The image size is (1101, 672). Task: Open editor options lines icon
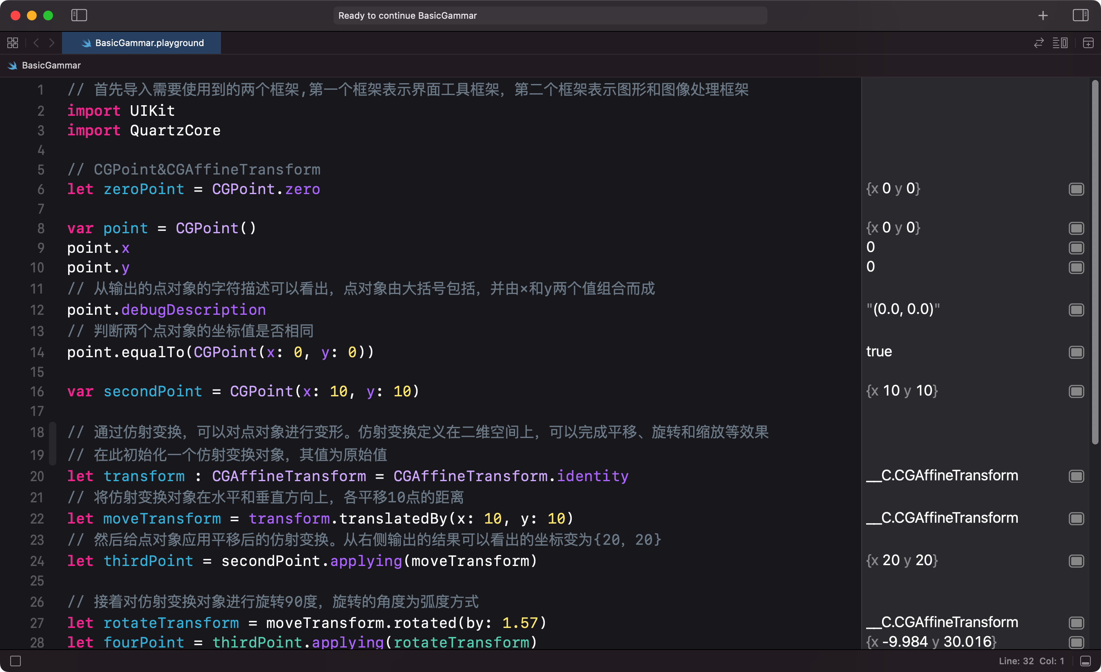pos(1060,43)
